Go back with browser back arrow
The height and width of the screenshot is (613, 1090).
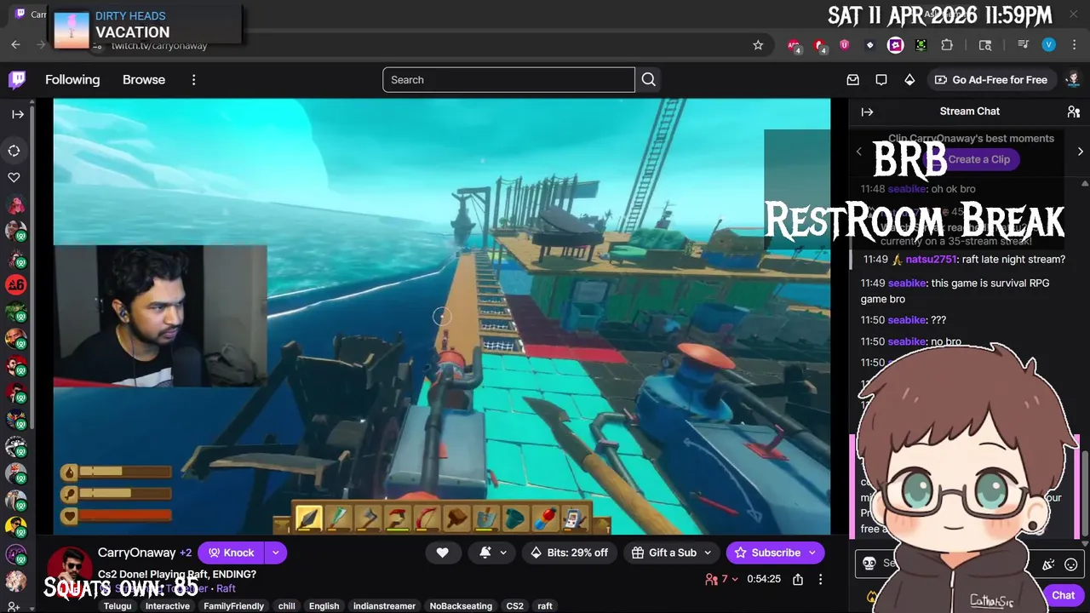tap(15, 45)
